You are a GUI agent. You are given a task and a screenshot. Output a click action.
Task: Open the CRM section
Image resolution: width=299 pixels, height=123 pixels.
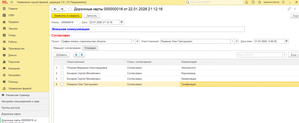coord(25,15)
